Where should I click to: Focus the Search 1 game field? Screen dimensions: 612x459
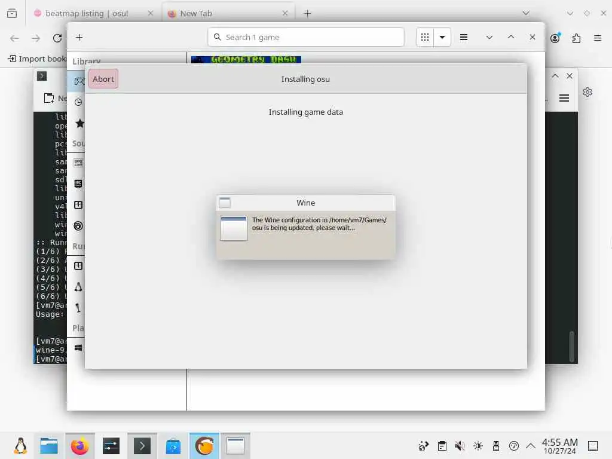(305, 37)
